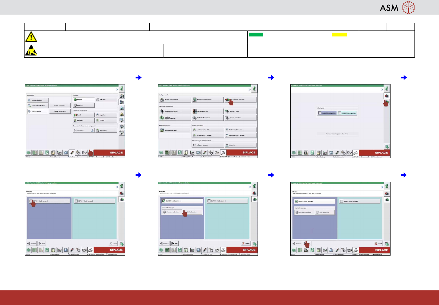The height and width of the screenshot is (305, 439).
Task: Switch to Advanced production level
Action: 38,106
